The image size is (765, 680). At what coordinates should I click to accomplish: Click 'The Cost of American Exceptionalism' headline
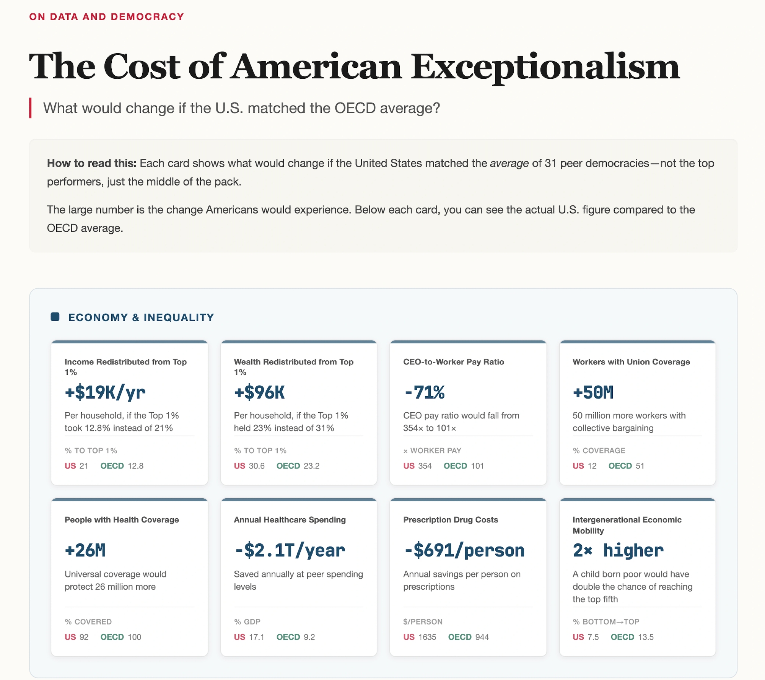click(x=354, y=67)
